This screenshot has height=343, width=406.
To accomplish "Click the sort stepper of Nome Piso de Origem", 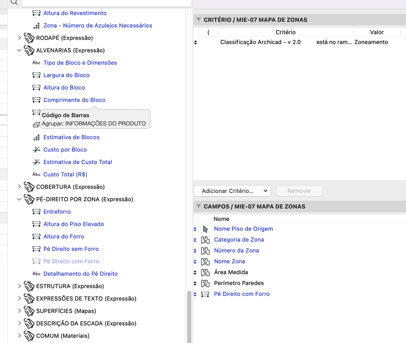I will coord(195,229).
